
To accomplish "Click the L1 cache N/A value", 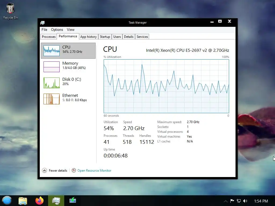I will point(190,141).
